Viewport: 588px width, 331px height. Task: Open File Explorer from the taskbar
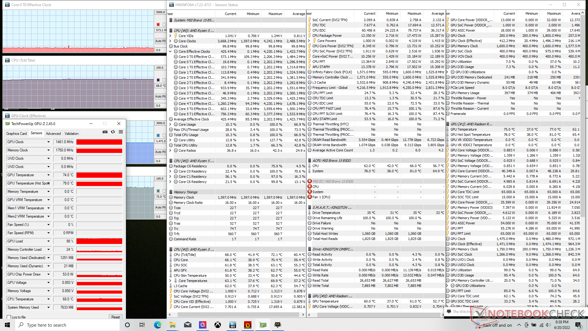172,325
